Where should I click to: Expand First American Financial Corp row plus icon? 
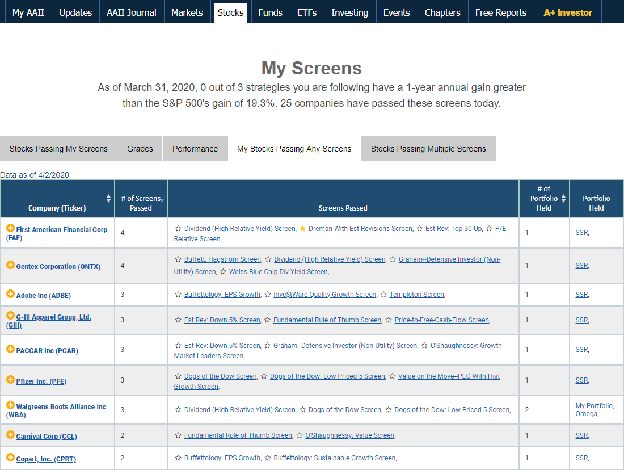(10, 228)
